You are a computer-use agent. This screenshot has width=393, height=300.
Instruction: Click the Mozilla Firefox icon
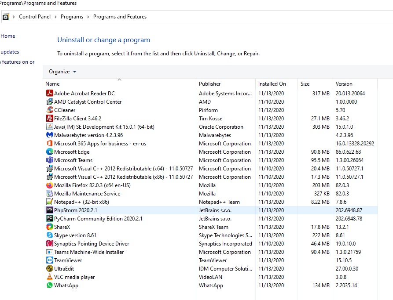click(50, 185)
